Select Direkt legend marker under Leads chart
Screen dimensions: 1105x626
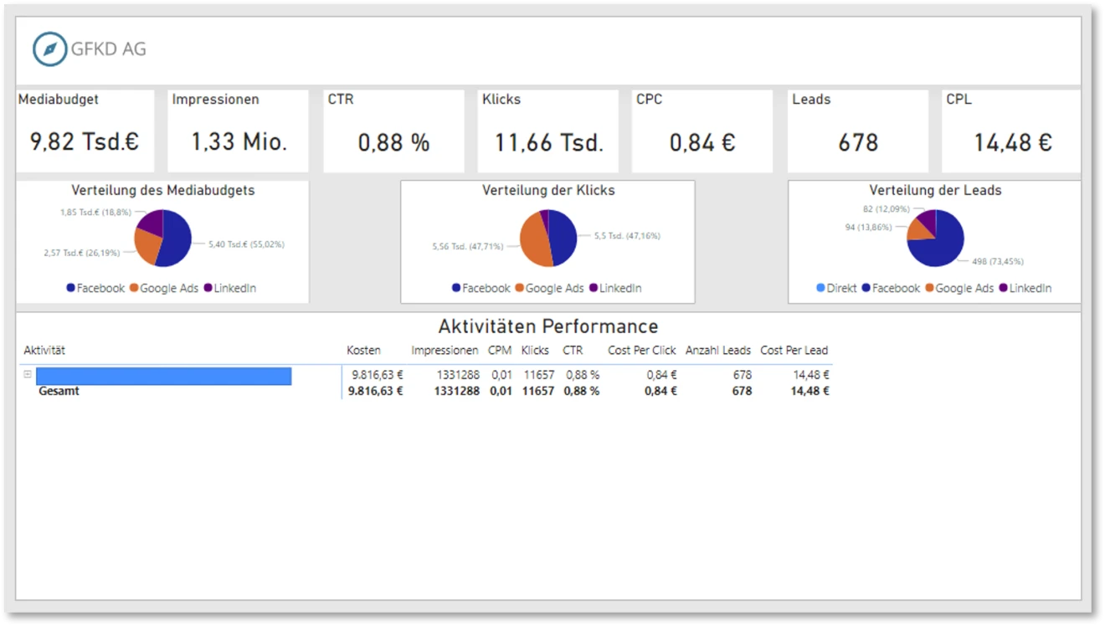pyautogui.click(x=820, y=288)
